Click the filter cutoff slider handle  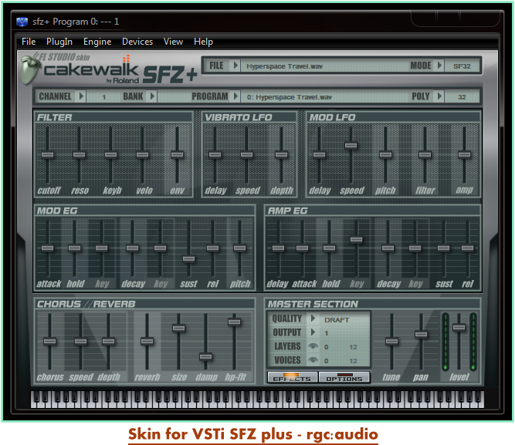[48, 155]
